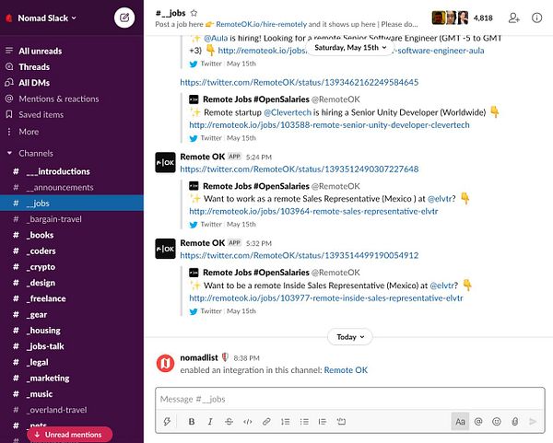Screen dimensions: 553x443
Task: Open Senior Unity Developer Clevertech job link
Action: [329, 125]
